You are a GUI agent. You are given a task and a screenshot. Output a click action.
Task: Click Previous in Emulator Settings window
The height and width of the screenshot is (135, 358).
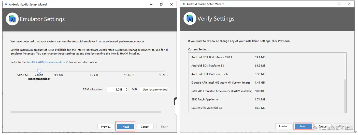pyautogui.click(x=106, y=127)
